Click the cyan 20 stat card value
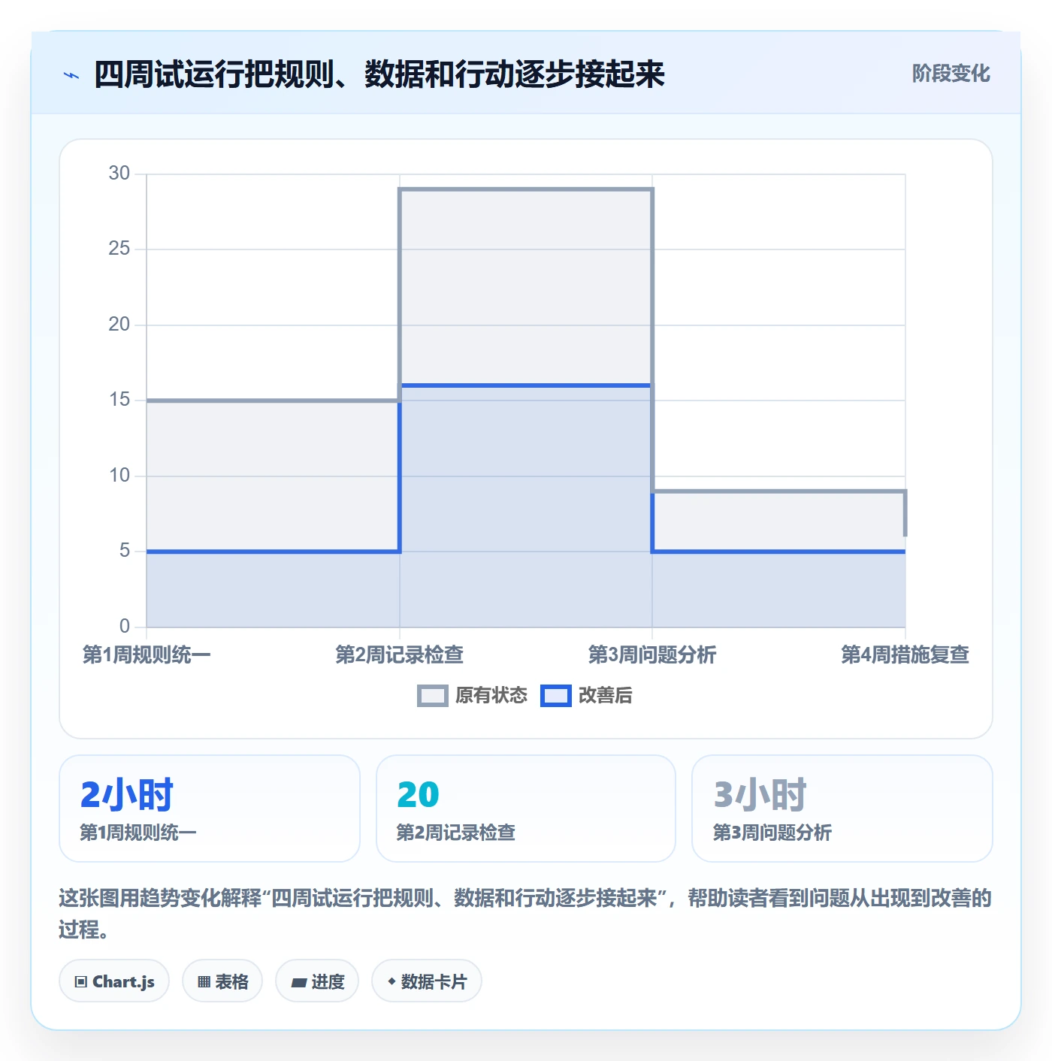Viewport: 1052px width, 1061px height. click(x=418, y=794)
